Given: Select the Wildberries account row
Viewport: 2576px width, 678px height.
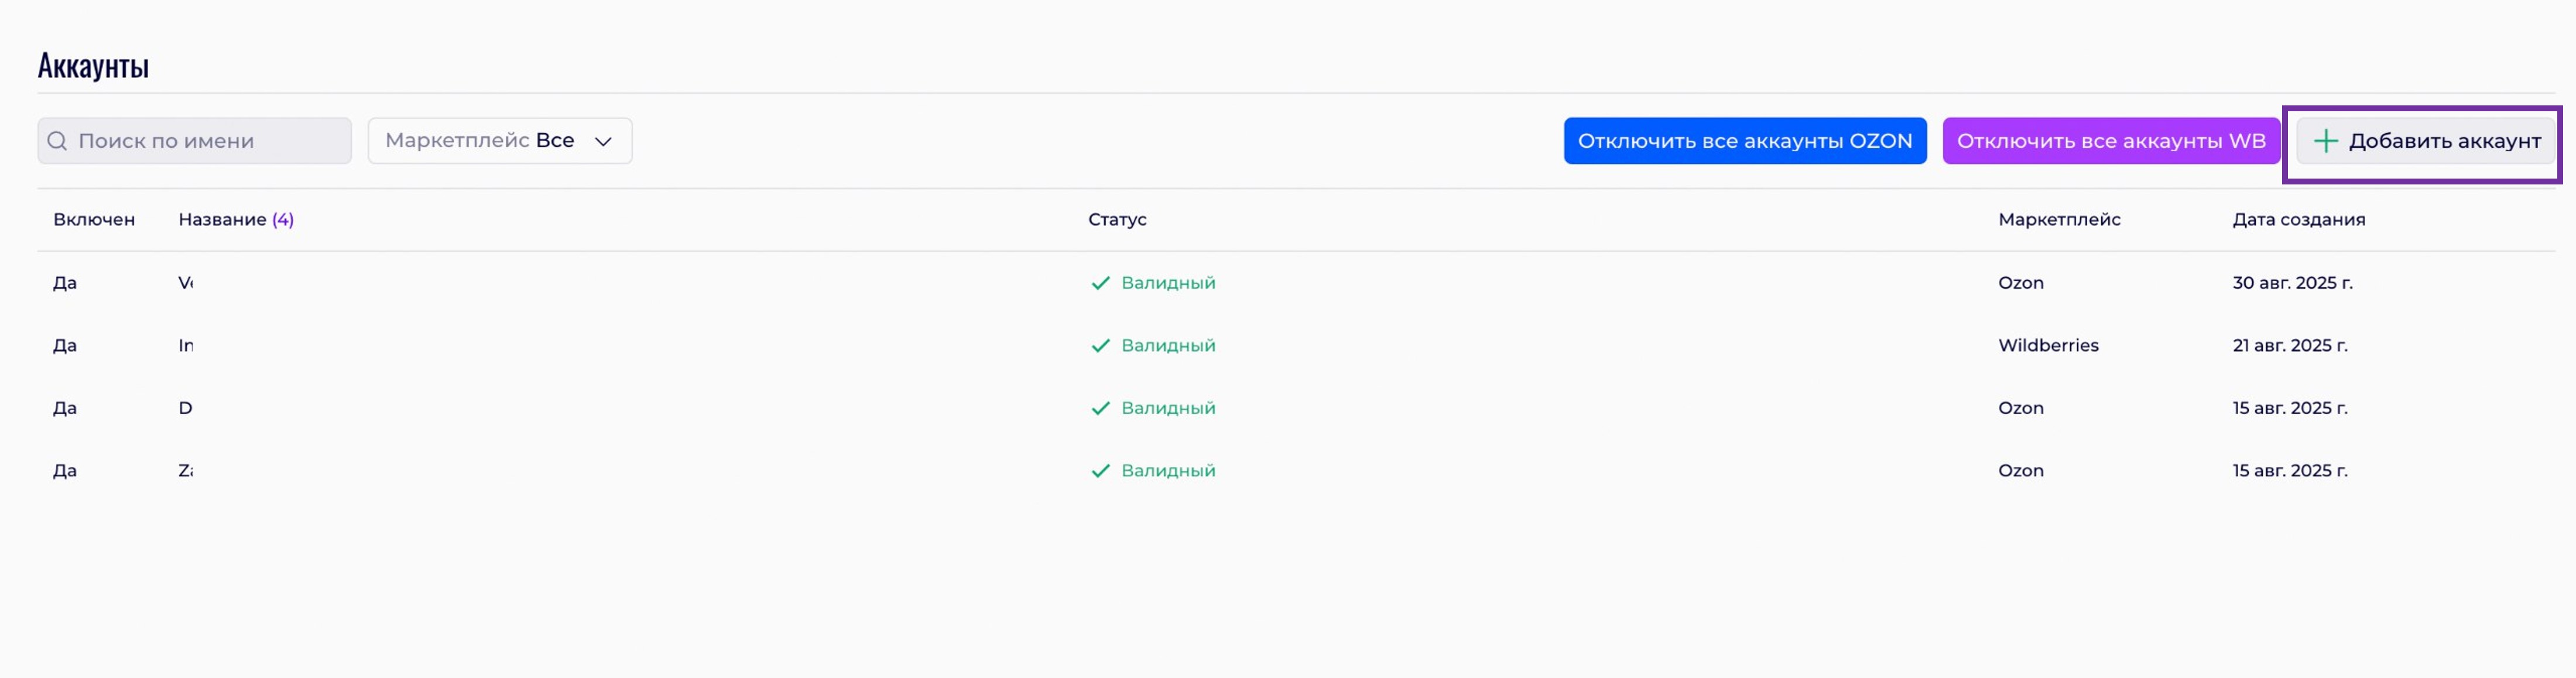Looking at the screenshot, I should [x=2048, y=345].
